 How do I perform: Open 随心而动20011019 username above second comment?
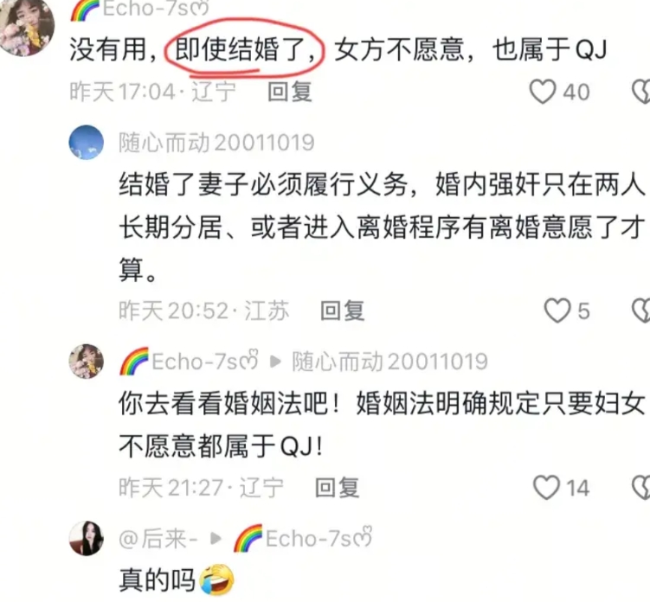216,143
